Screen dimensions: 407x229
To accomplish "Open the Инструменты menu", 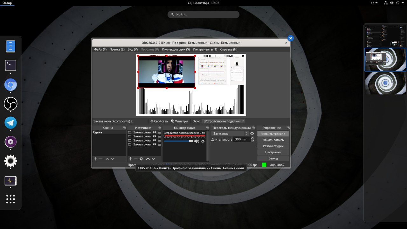I will (x=205, y=49).
